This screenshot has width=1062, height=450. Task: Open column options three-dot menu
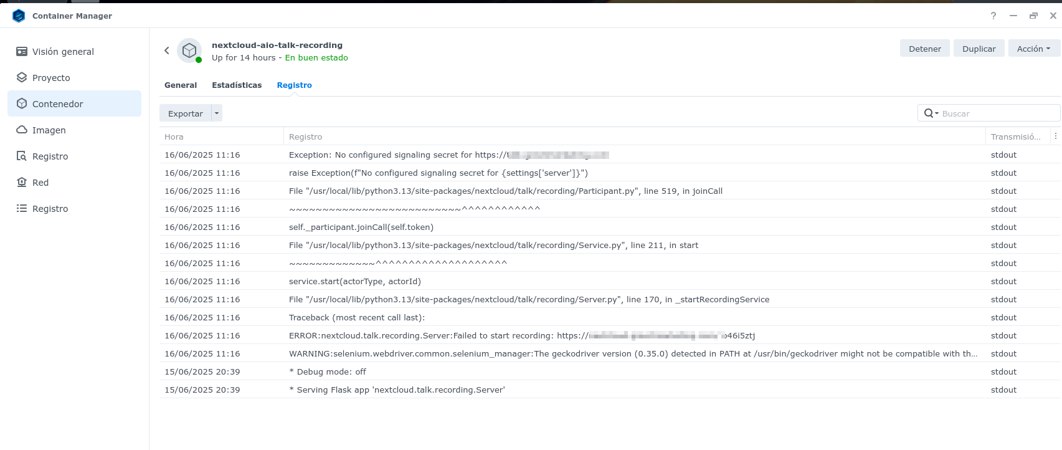point(1055,136)
